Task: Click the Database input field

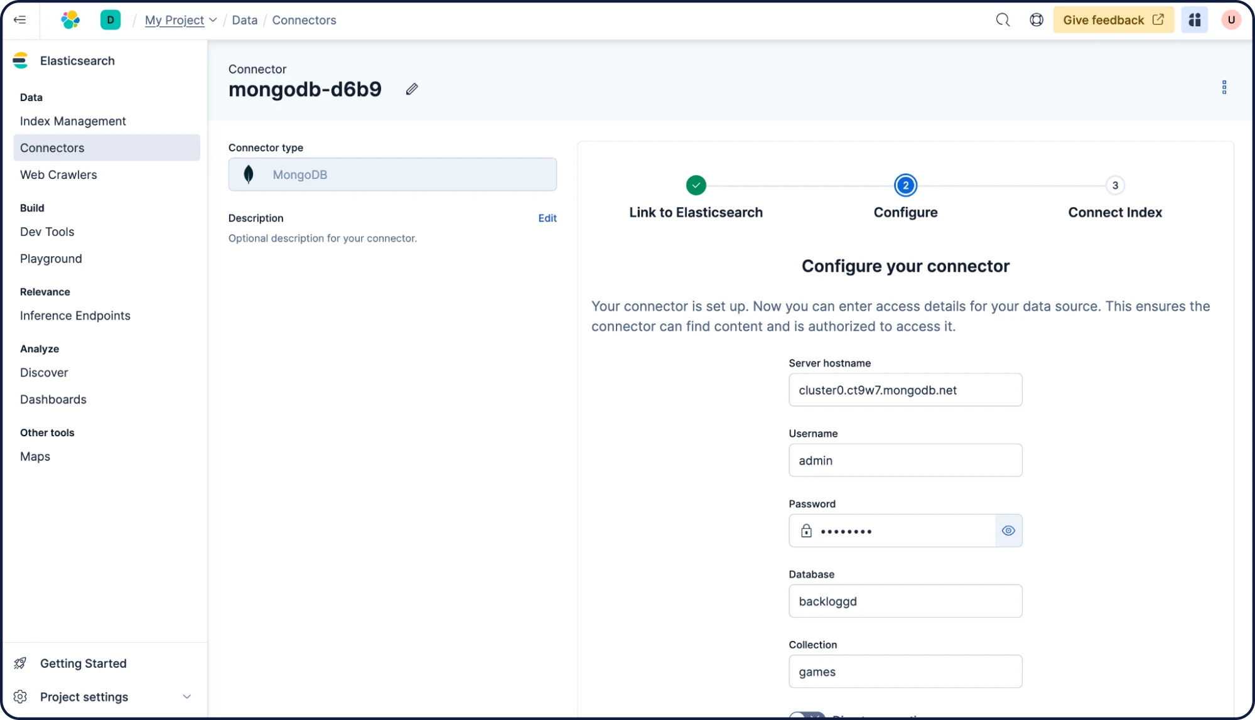Action: pyautogui.click(x=905, y=601)
